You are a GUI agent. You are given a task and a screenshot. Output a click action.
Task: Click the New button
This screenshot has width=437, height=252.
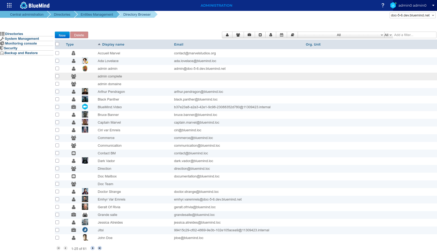(62, 35)
